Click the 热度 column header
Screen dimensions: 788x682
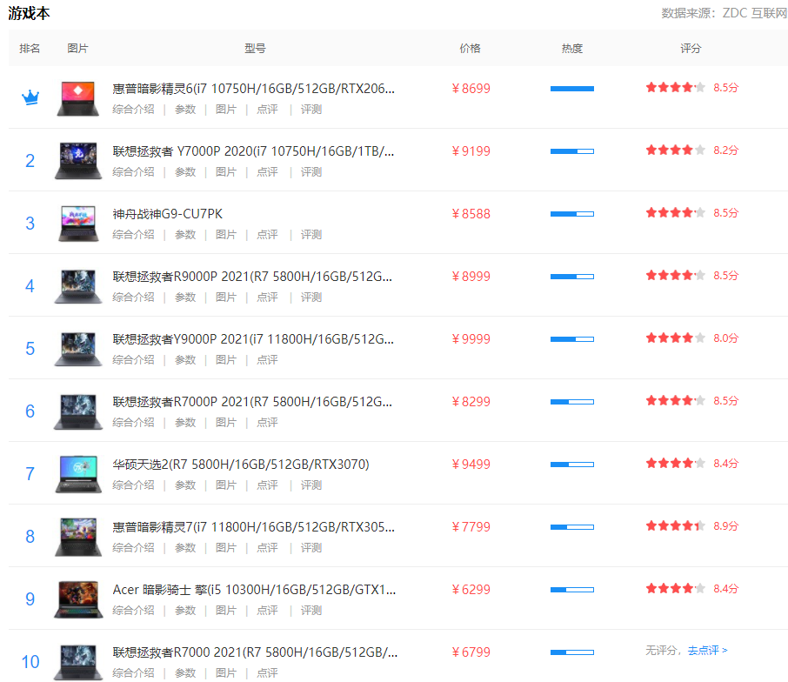(x=571, y=49)
